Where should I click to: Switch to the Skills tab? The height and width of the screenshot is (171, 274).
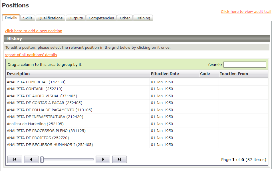pyautogui.click(x=28, y=18)
